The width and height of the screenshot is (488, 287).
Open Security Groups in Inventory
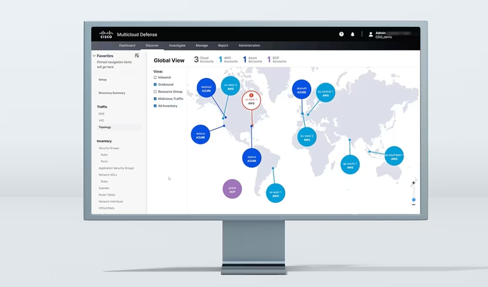tap(109, 148)
